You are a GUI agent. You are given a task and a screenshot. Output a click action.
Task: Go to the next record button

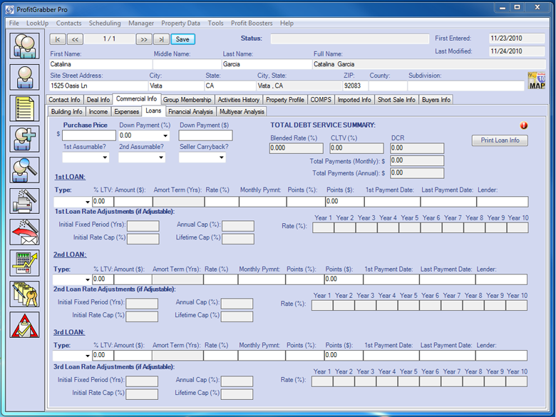click(x=144, y=39)
